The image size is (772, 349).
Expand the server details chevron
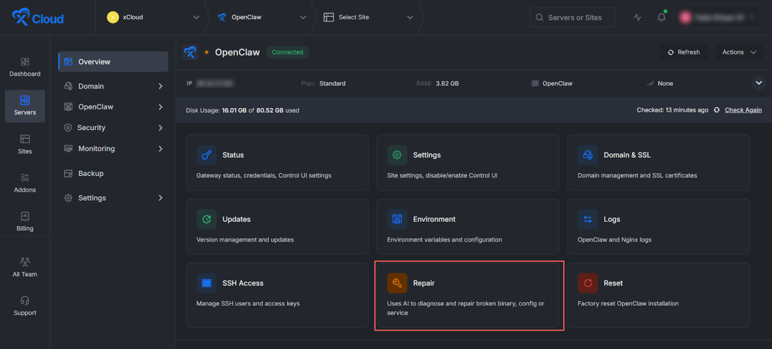[759, 83]
